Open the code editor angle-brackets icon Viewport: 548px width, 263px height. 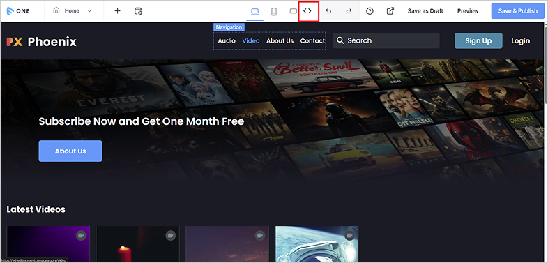(307, 11)
